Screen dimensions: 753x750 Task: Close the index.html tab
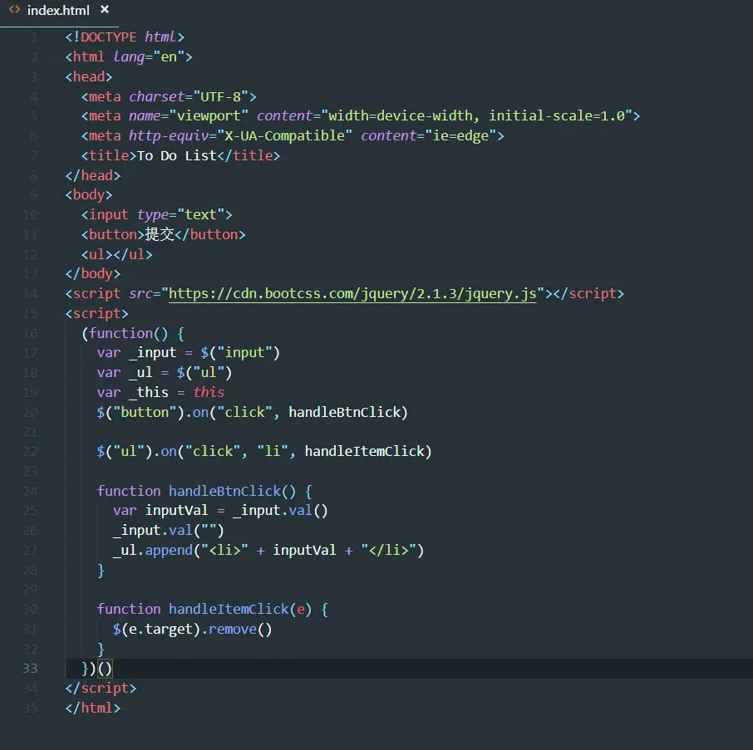click(104, 10)
